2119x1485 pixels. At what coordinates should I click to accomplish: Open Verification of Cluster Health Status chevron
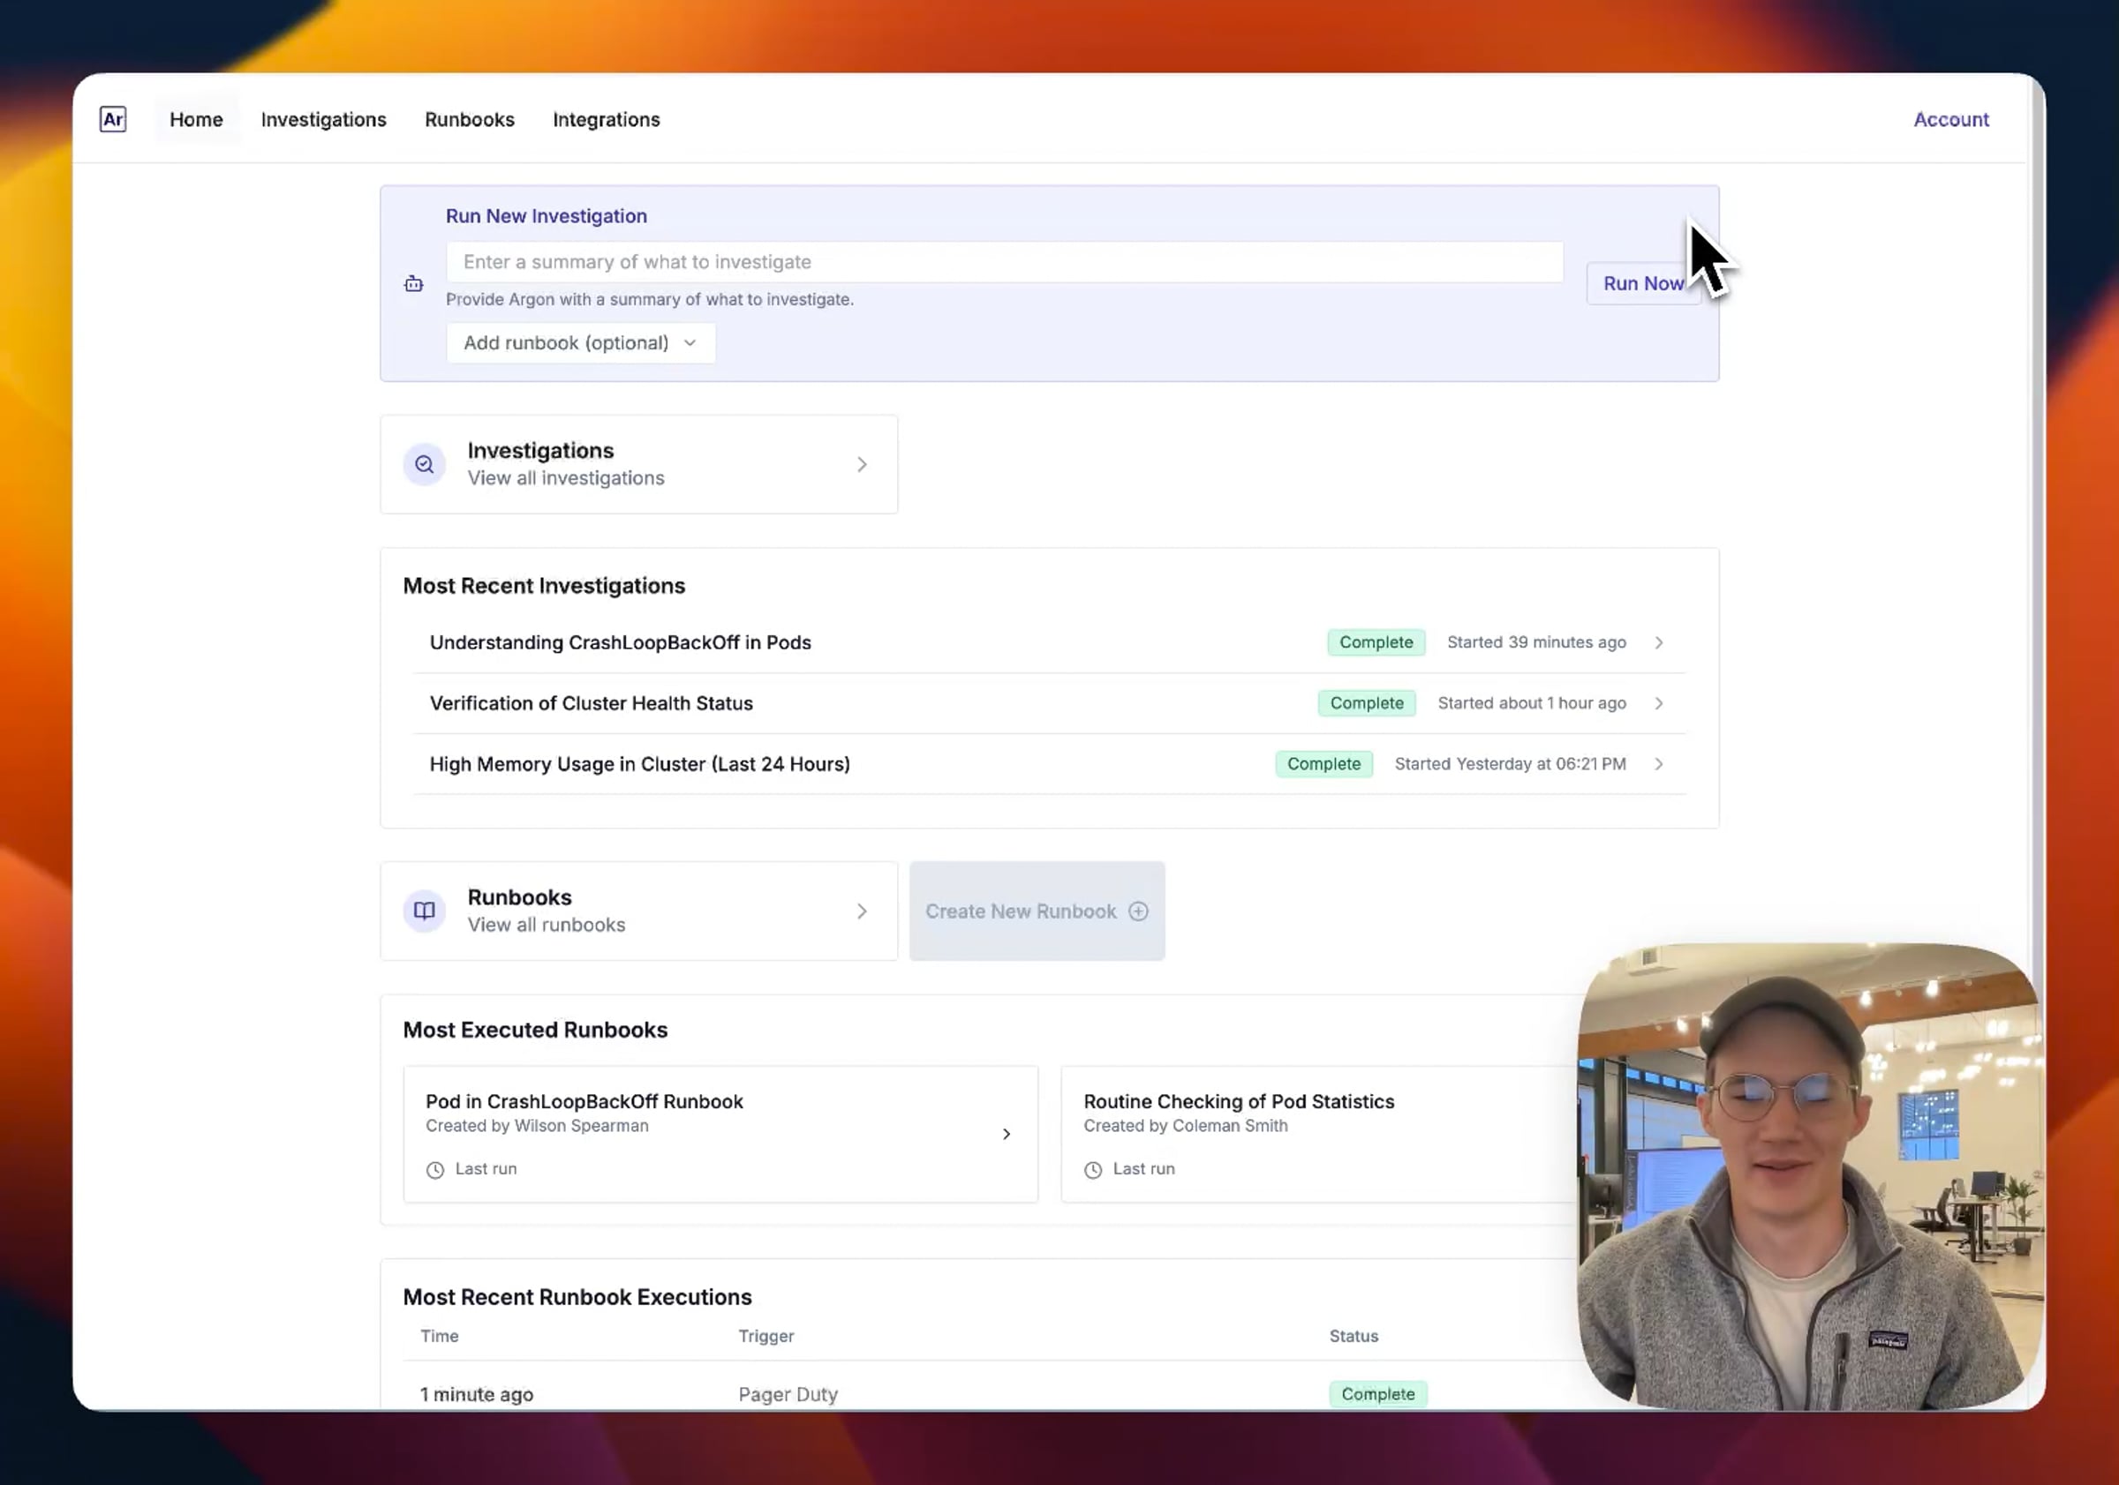(x=1658, y=704)
